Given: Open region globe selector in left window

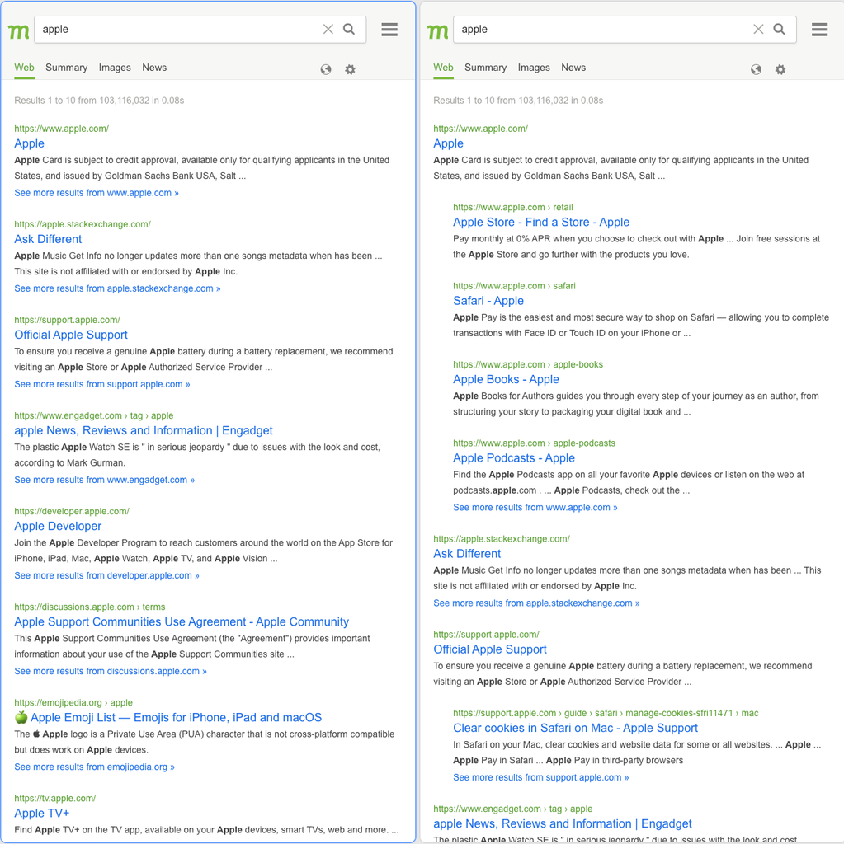Looking at the screenshot, I should [326, 69].
